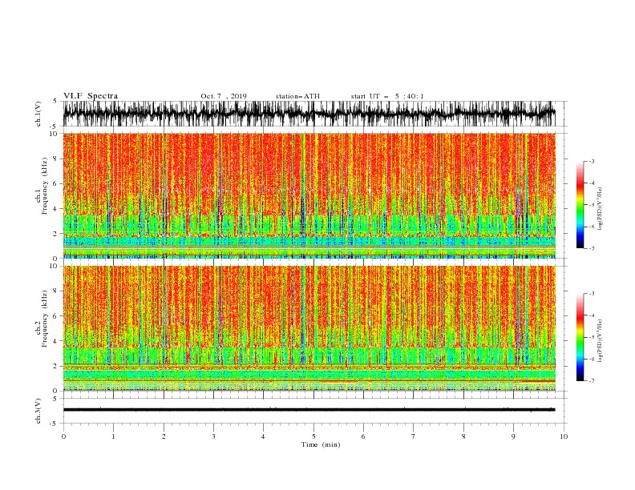Click the '-7' value below ch.2 colorbar
The height and width of the screenshot is (490, 635).
(592, 380)
